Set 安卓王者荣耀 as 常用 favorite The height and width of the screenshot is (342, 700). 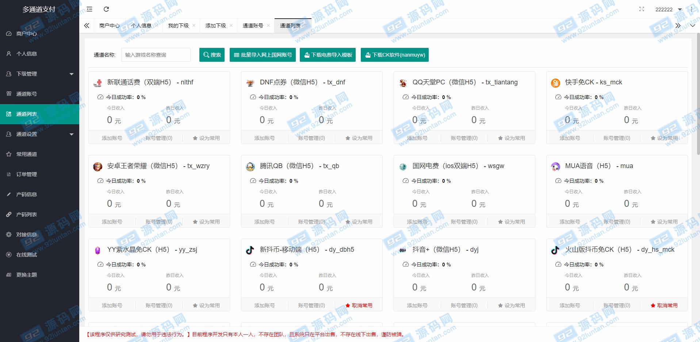point(206,222)
